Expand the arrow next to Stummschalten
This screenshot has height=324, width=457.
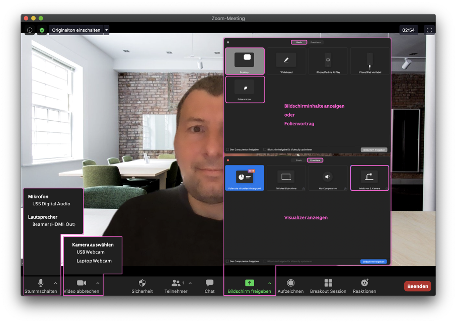(55, 283)
